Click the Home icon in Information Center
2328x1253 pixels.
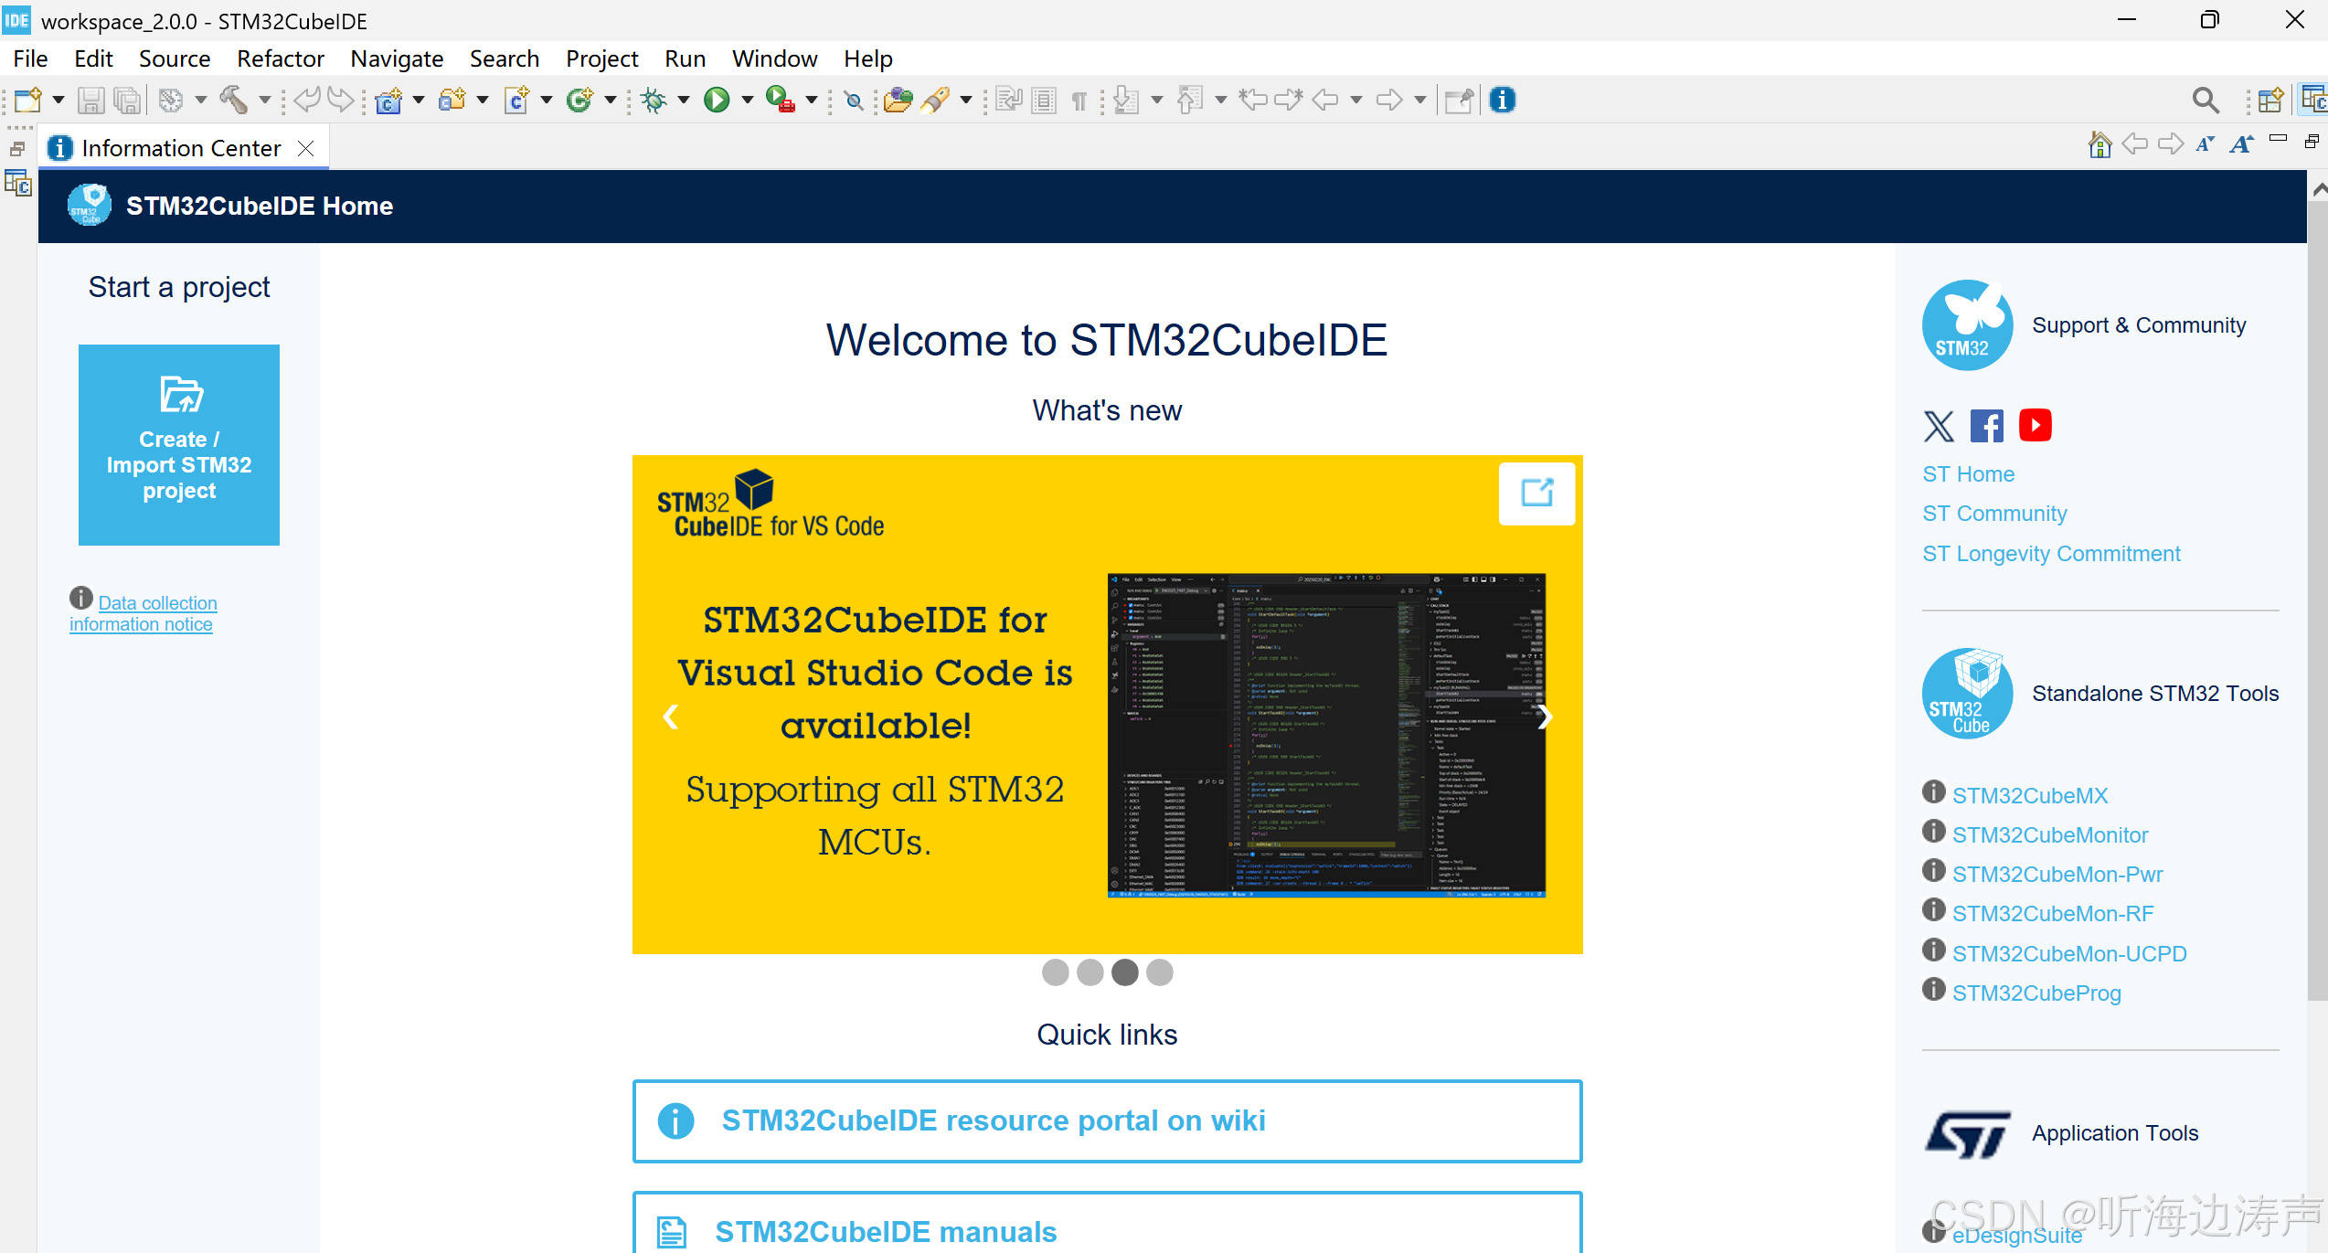click(2099, 144)
